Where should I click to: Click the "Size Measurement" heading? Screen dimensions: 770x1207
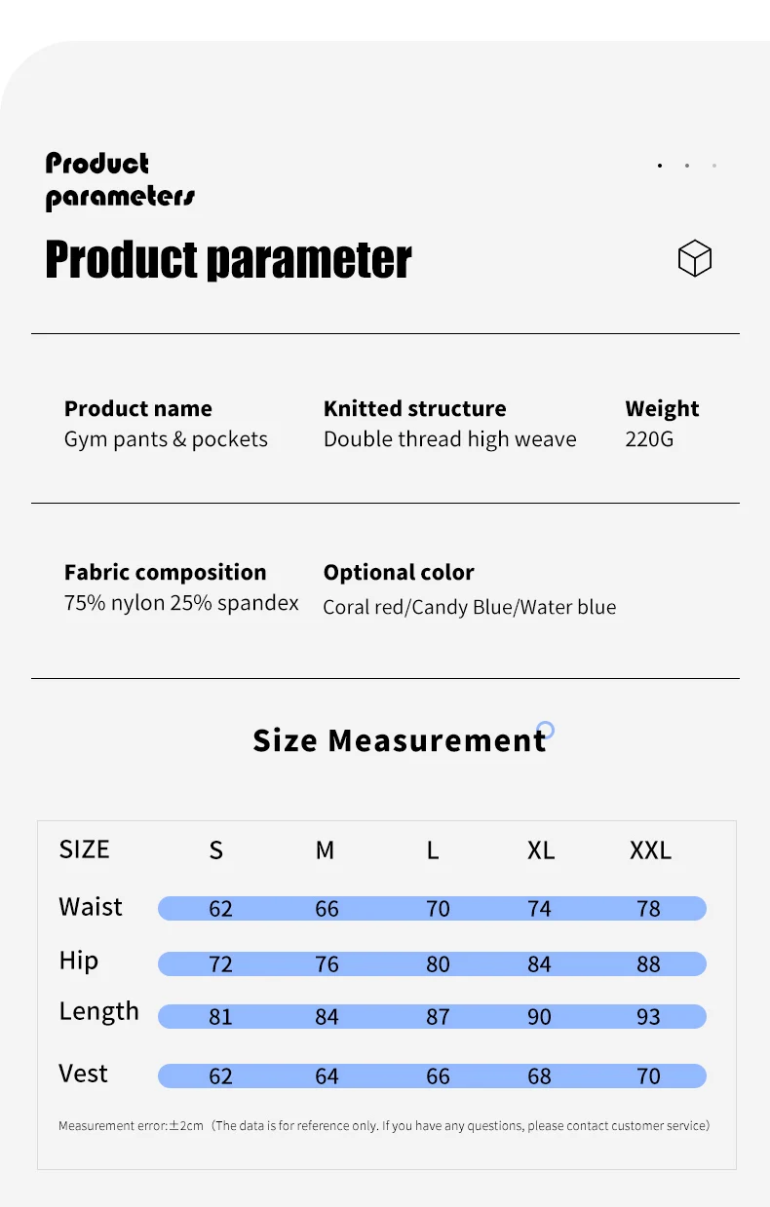(x=399, y=741)
